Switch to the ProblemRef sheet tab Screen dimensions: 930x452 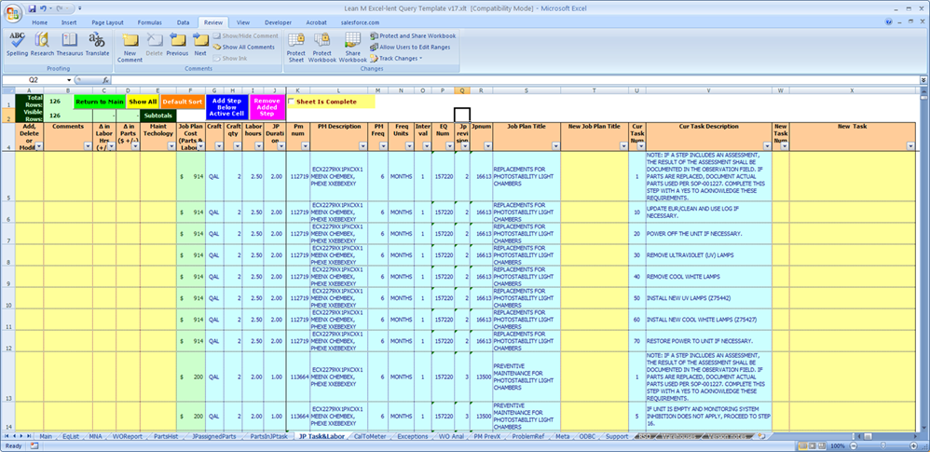(527, 436)
